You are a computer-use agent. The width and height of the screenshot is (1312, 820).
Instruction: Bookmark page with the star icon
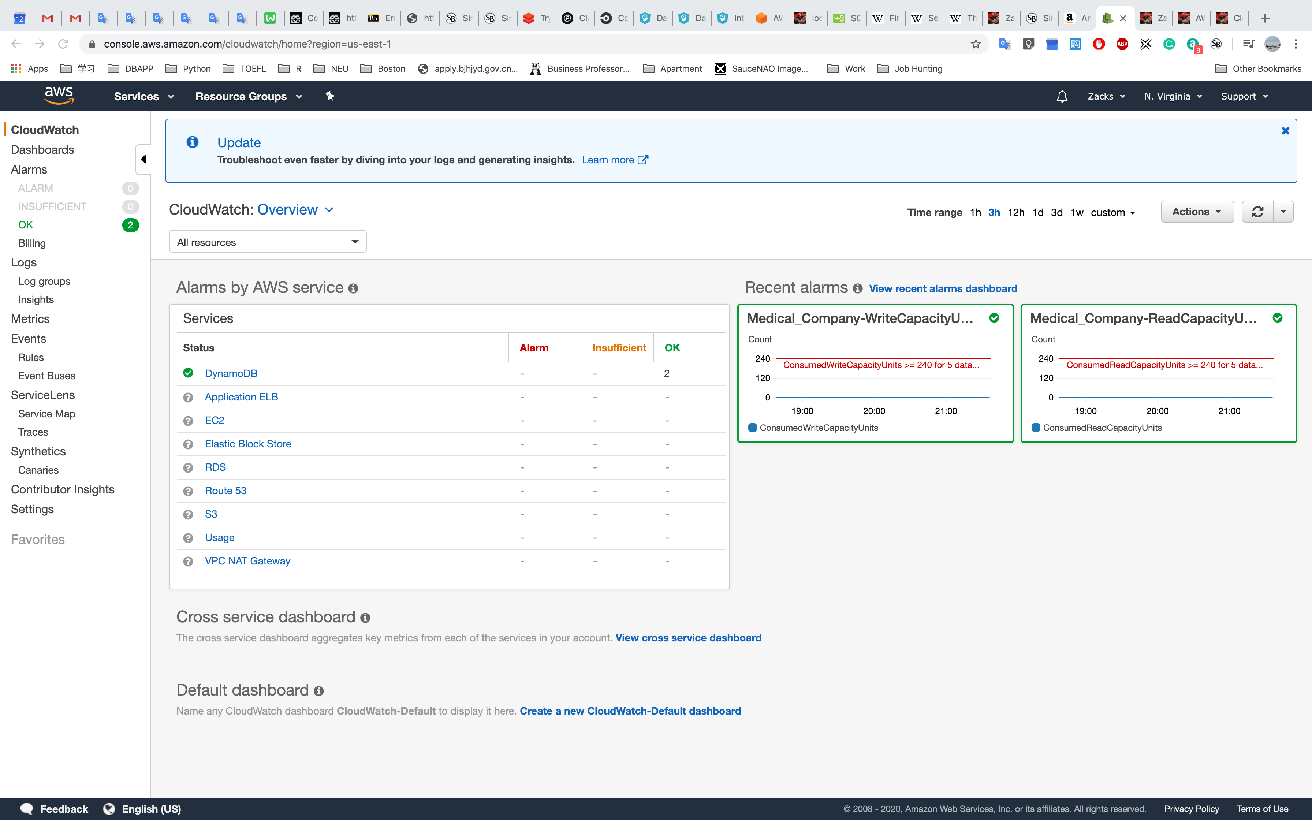pos(975,44)
